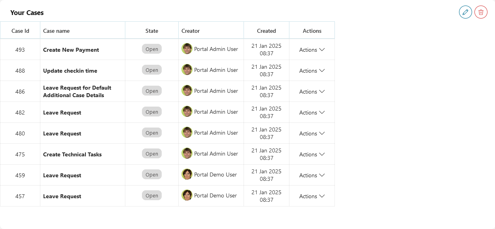
Task: Click the Created column header
Action: [266, 31]
